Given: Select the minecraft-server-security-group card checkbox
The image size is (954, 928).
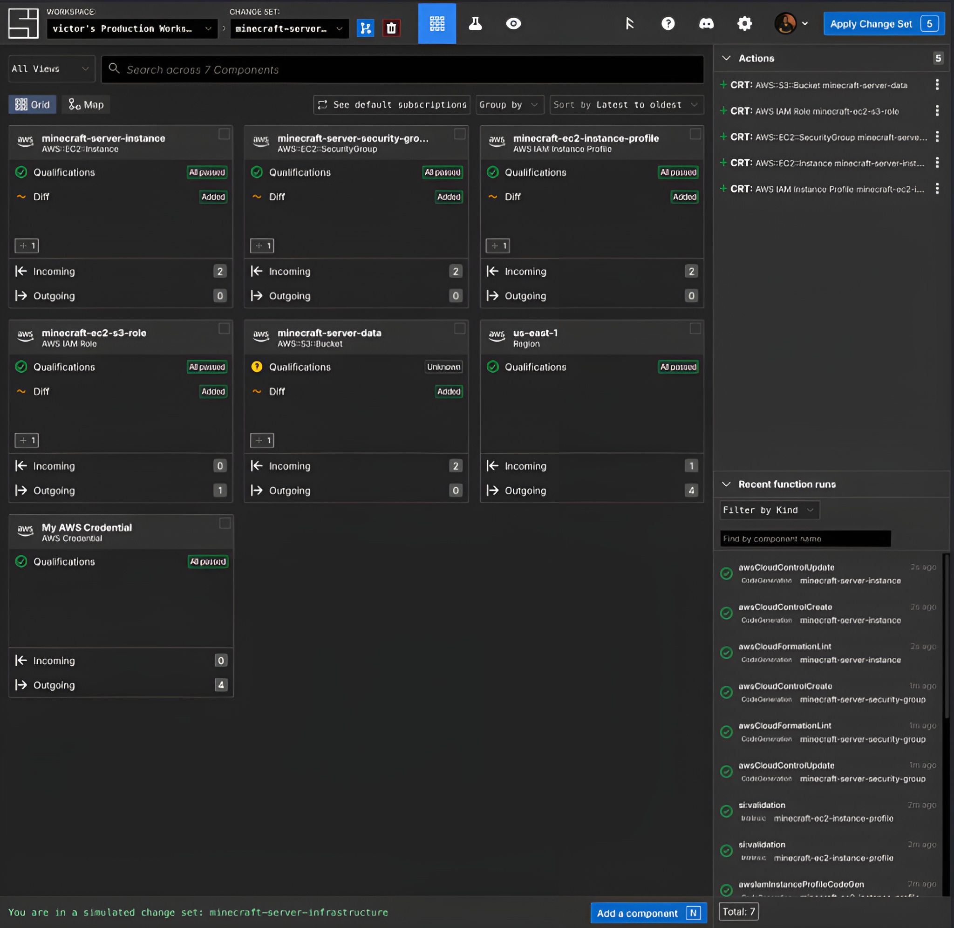Looking at the screenshot, I should (x=459, y=134).
